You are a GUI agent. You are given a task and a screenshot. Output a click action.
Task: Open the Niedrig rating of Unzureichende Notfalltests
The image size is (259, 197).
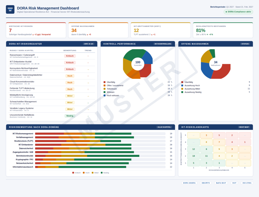coord(70,116)
